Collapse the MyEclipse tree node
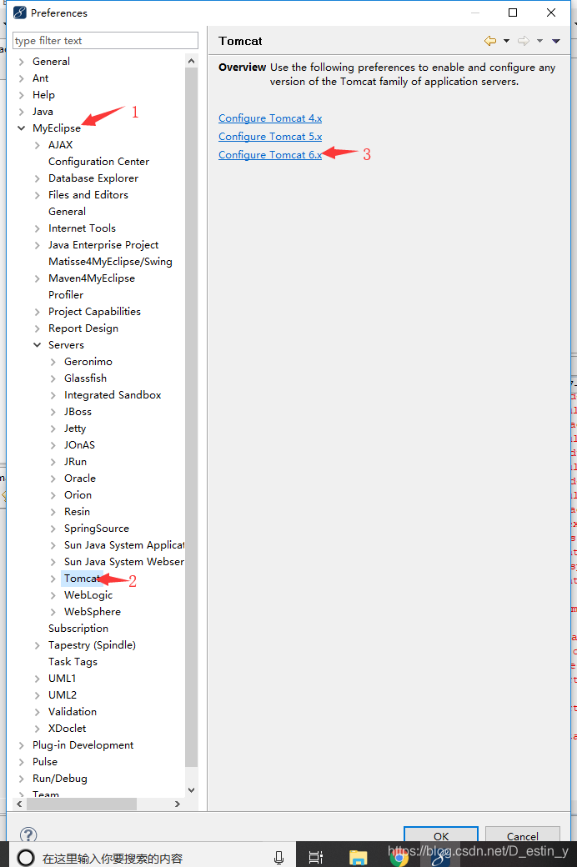 [x=21, y=128]
